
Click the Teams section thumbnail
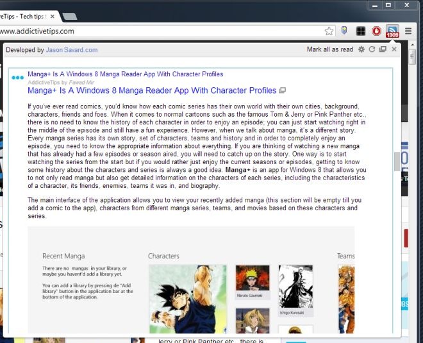coord(346,299)
